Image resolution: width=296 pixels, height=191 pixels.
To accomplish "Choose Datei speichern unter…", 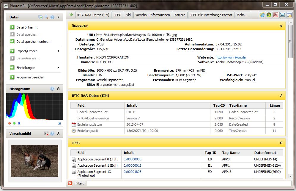I will pyautogui.click(x=33, y=42).
